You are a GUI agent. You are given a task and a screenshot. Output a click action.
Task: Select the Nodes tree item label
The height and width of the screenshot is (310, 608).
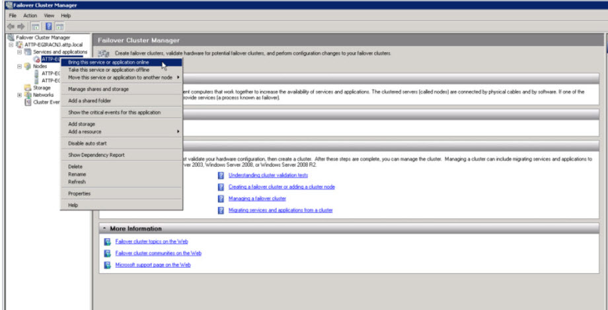coord(40,66)
